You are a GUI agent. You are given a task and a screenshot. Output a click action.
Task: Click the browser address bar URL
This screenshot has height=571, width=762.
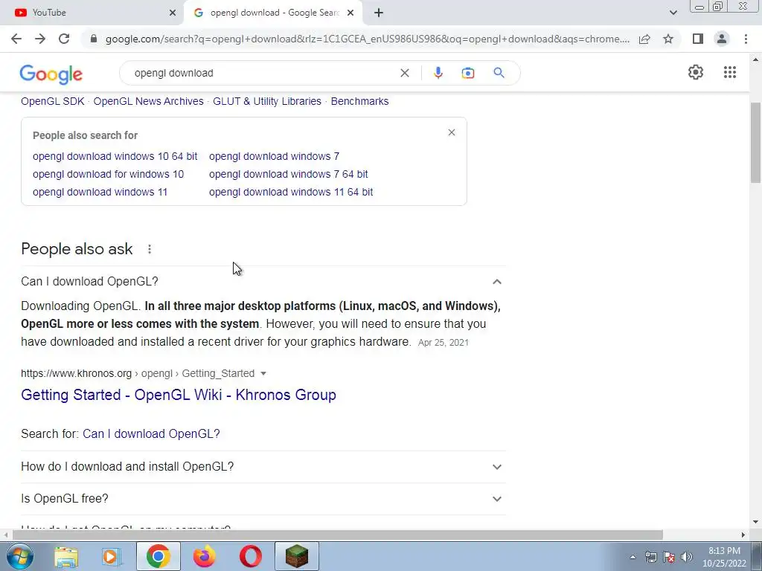(367, 39)
